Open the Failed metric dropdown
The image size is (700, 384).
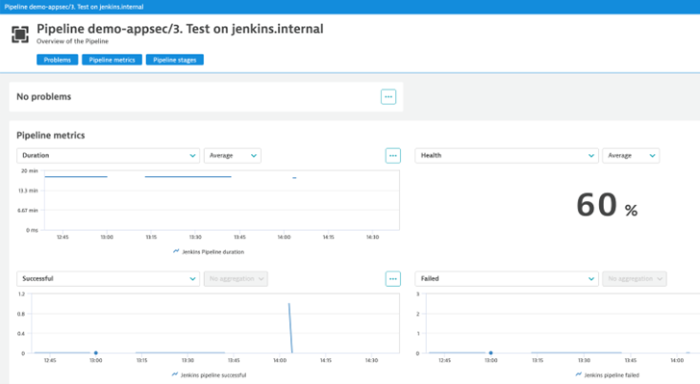click(x=507, y=278)
